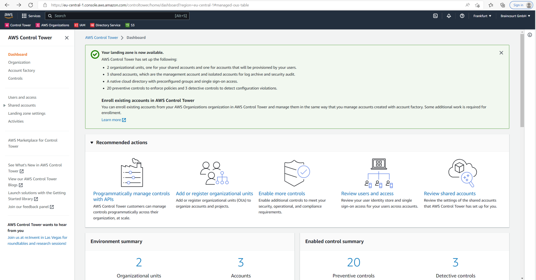Open Activities in the sidebar
Screen dimensions: 536x280
tap(16, 121)
